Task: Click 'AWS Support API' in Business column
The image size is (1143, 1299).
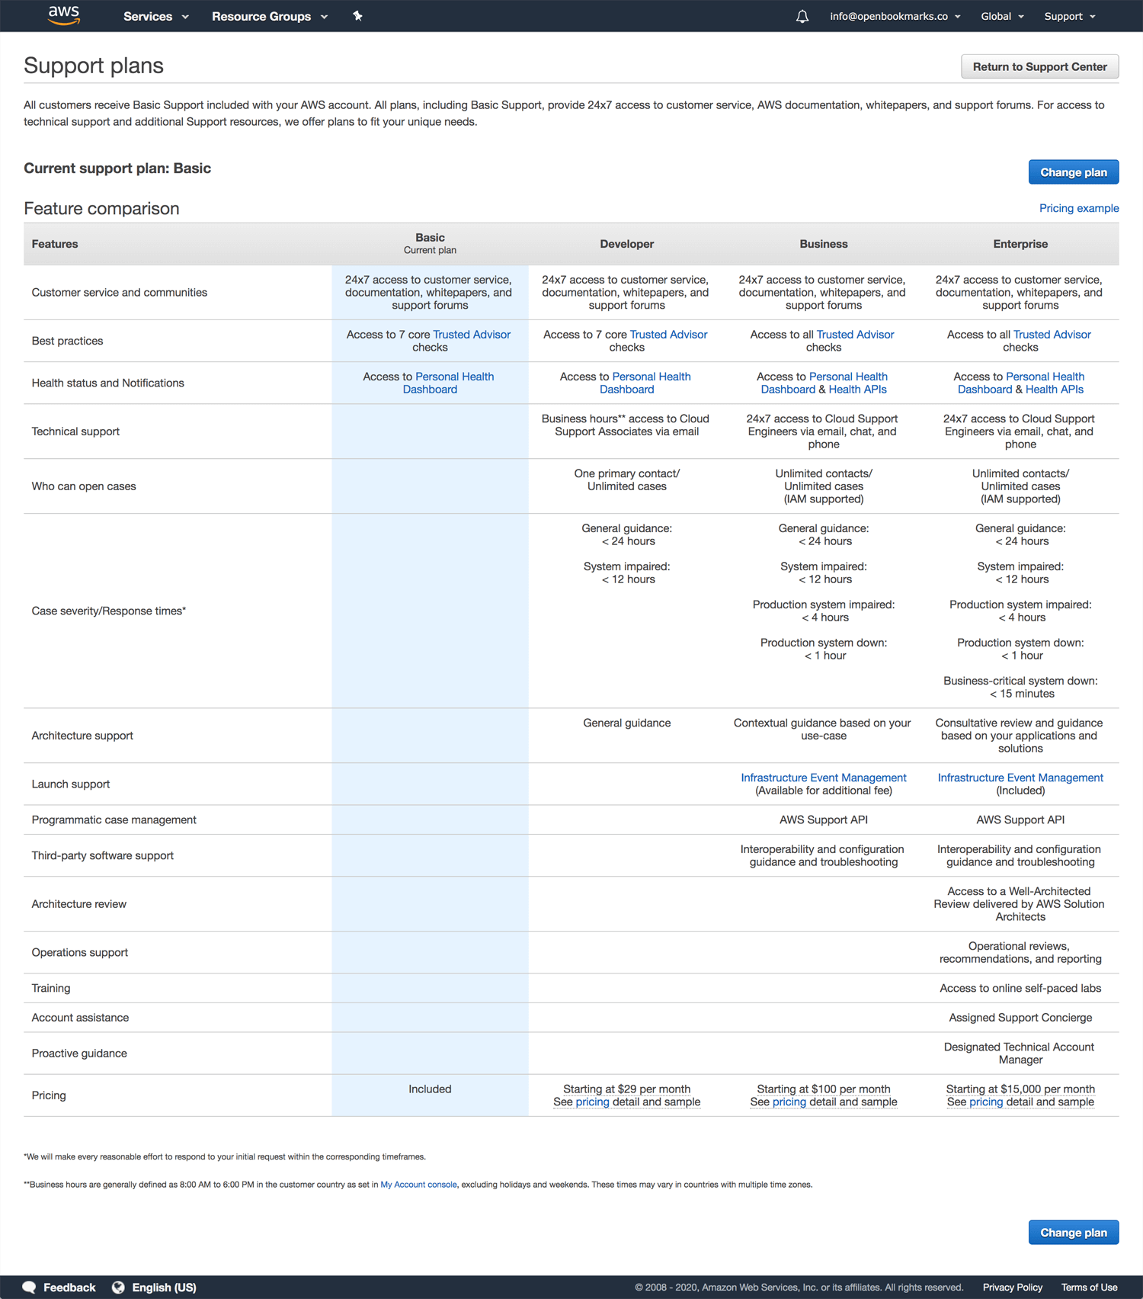Action: (823, 819)
